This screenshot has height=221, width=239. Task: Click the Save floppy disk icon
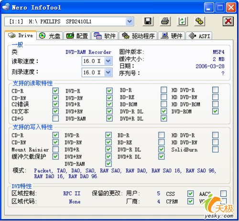click(x=148, y=21)
